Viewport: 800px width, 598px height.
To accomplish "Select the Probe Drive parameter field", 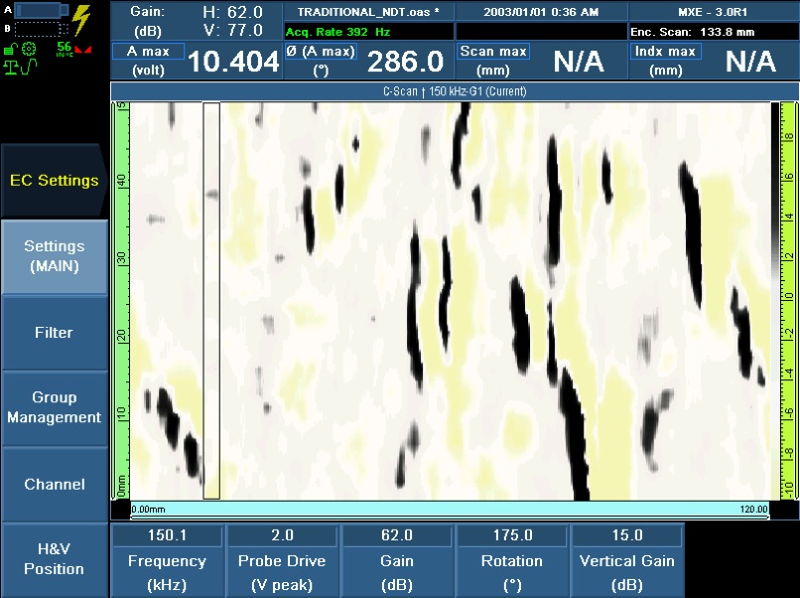I will [x=282, y=560].
